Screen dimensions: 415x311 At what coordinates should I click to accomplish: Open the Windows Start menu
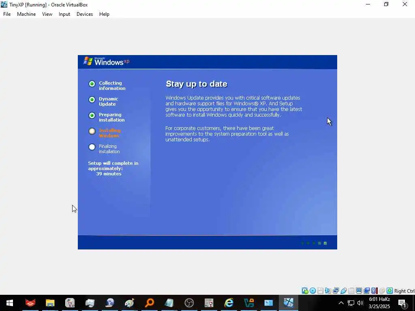[10, 303]
